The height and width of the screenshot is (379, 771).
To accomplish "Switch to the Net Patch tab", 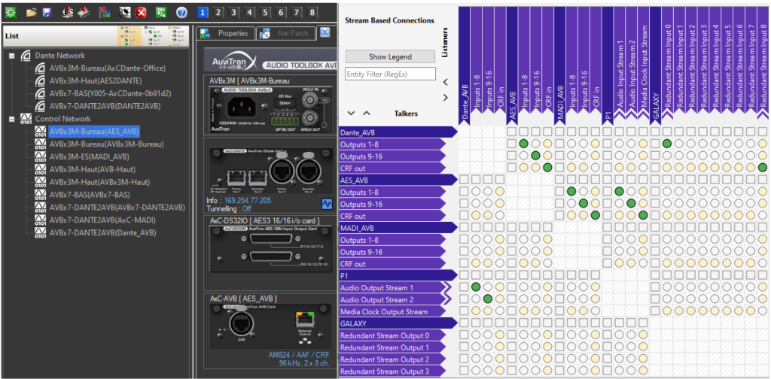I will coord(285,33).
